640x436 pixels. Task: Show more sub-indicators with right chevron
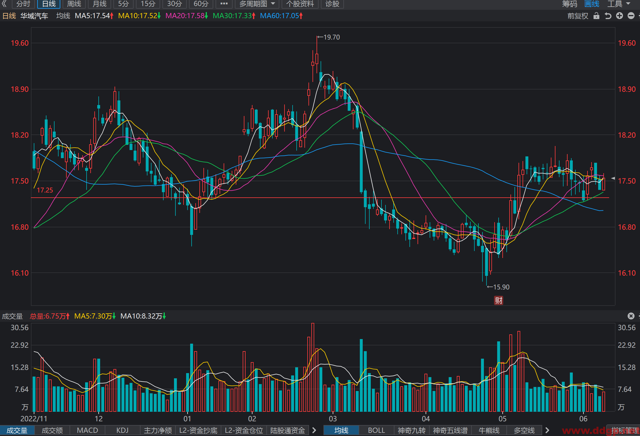[x=314, y=430]
